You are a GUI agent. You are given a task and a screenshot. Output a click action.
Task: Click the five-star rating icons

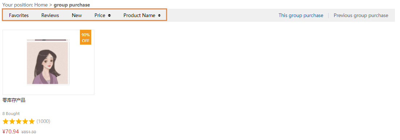point(19,122)
